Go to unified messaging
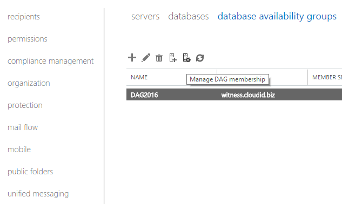 click(x=38, y=194)
